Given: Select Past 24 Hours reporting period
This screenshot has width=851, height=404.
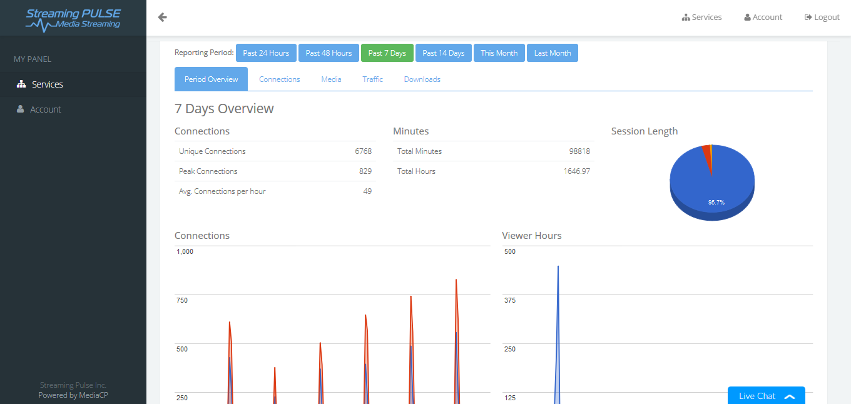Looking at the screenshot, I should [x=266, y=53].
